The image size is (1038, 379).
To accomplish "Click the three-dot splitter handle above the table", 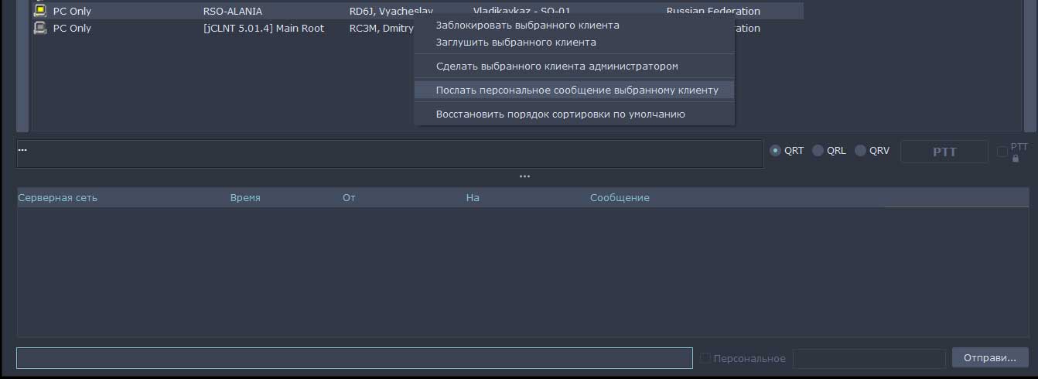I will tap(524, 176).
